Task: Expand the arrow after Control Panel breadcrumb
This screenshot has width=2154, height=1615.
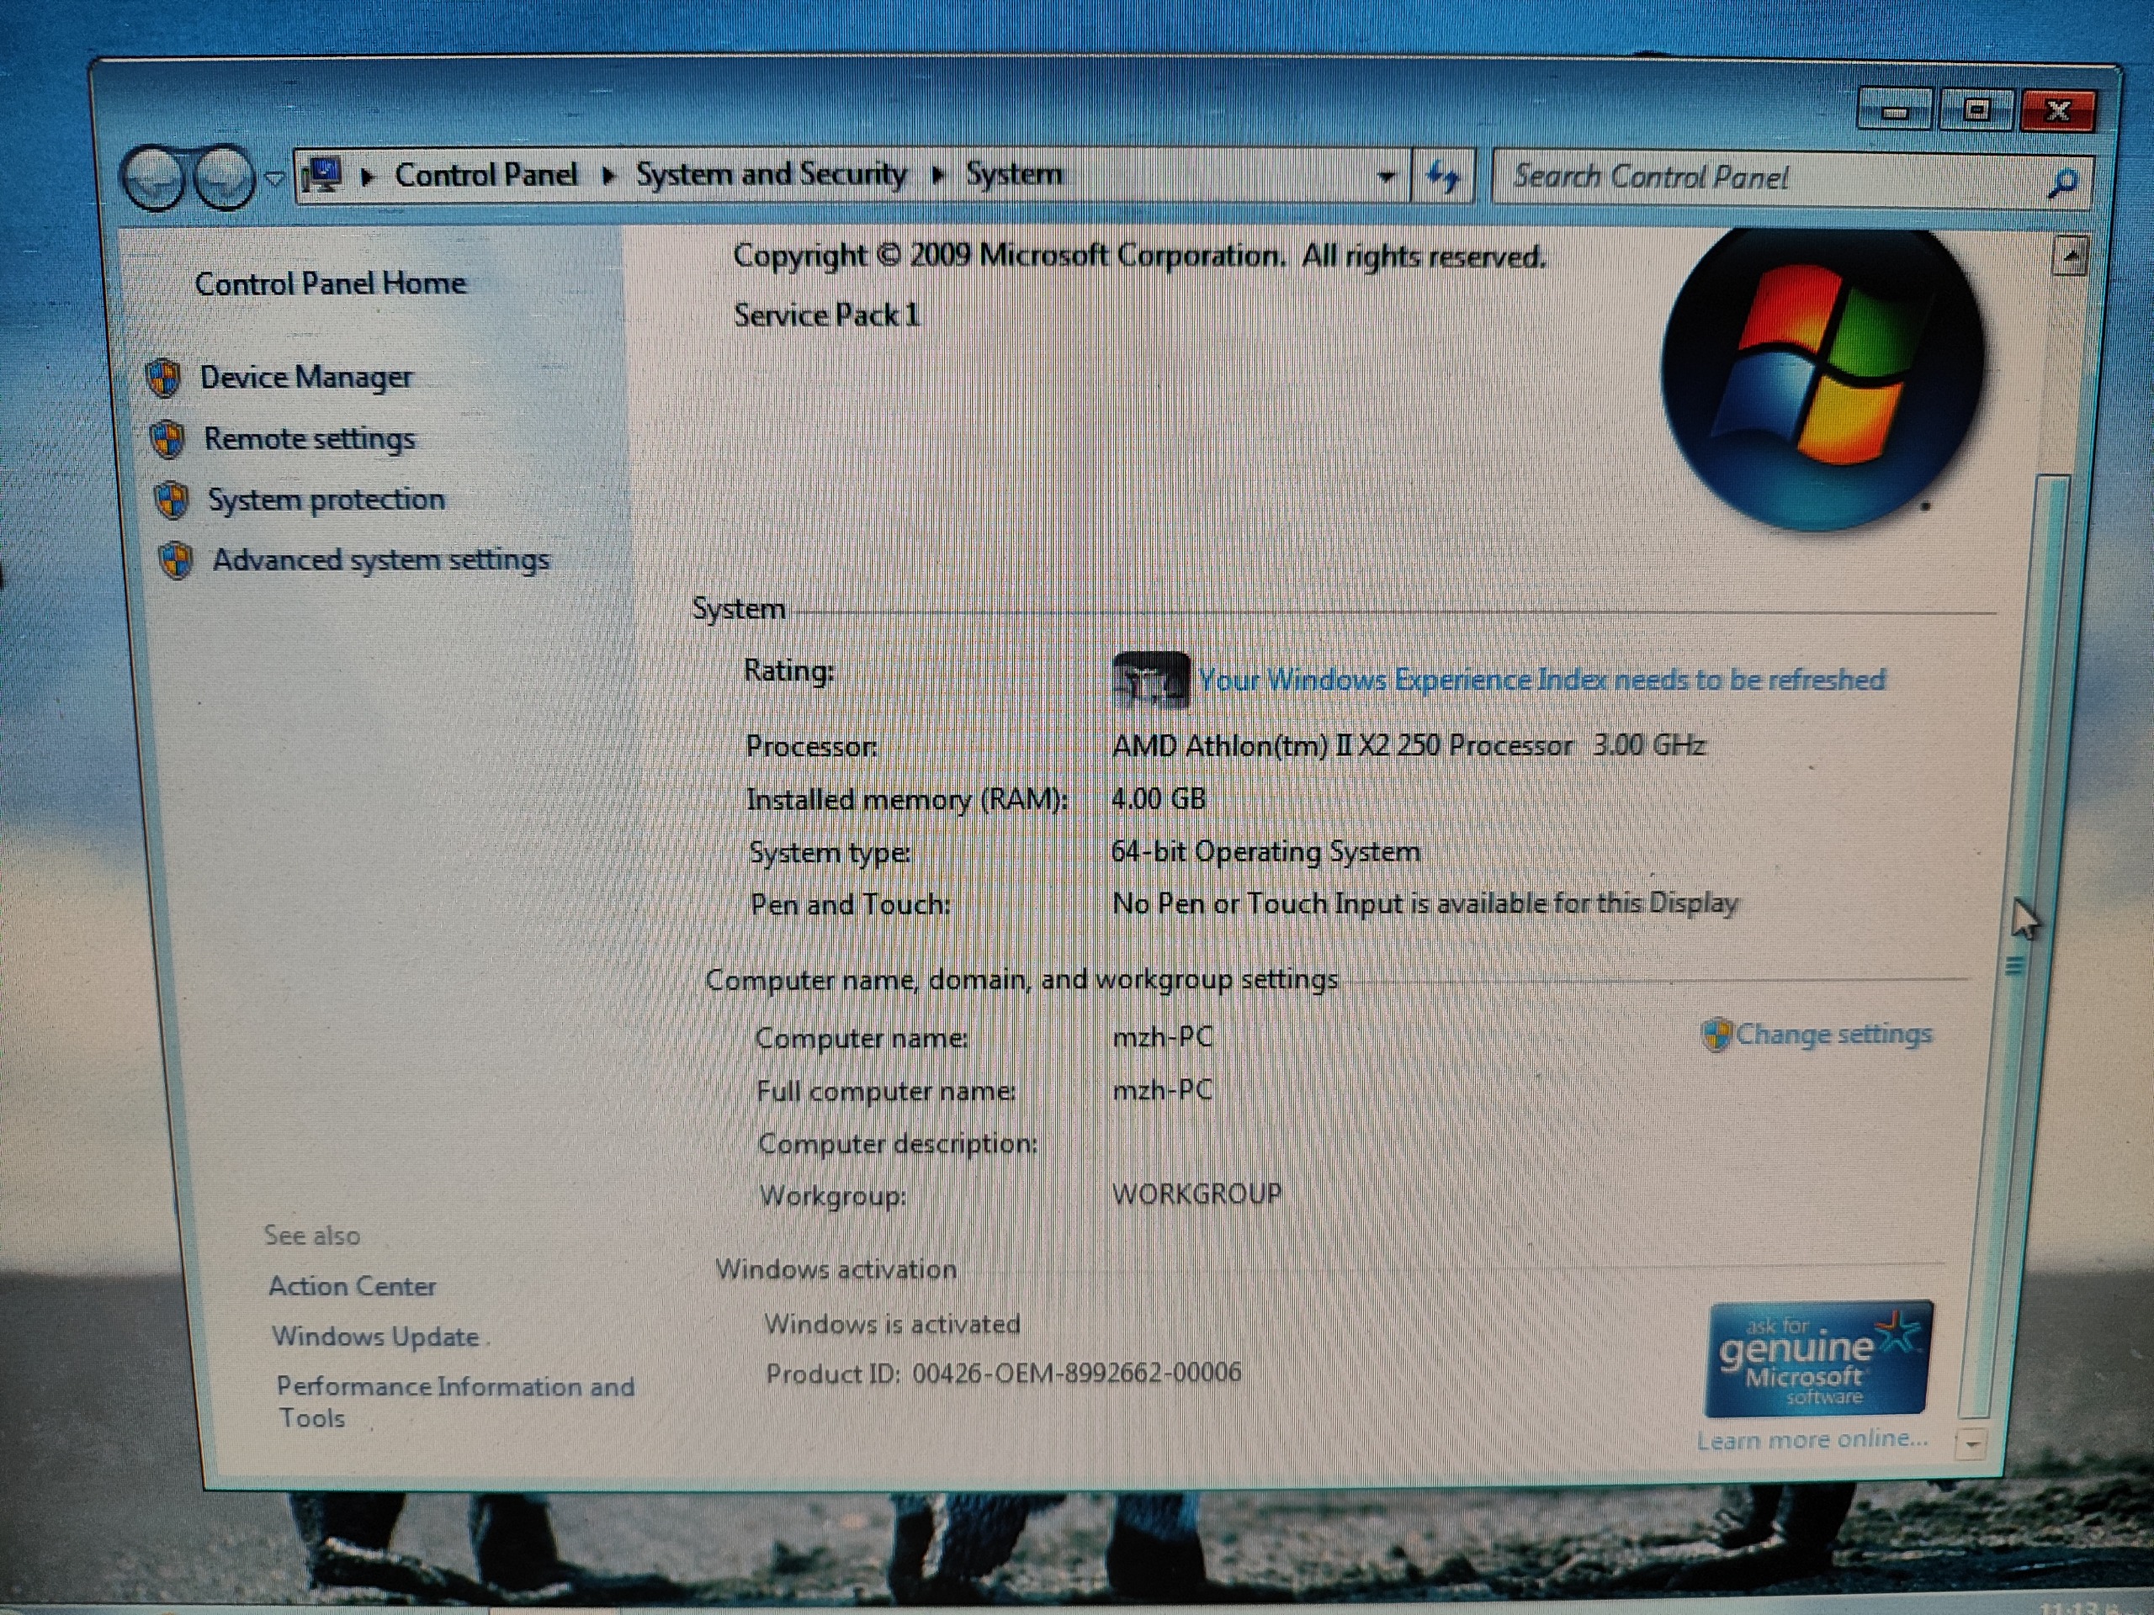Action: [x=608, y=175]
